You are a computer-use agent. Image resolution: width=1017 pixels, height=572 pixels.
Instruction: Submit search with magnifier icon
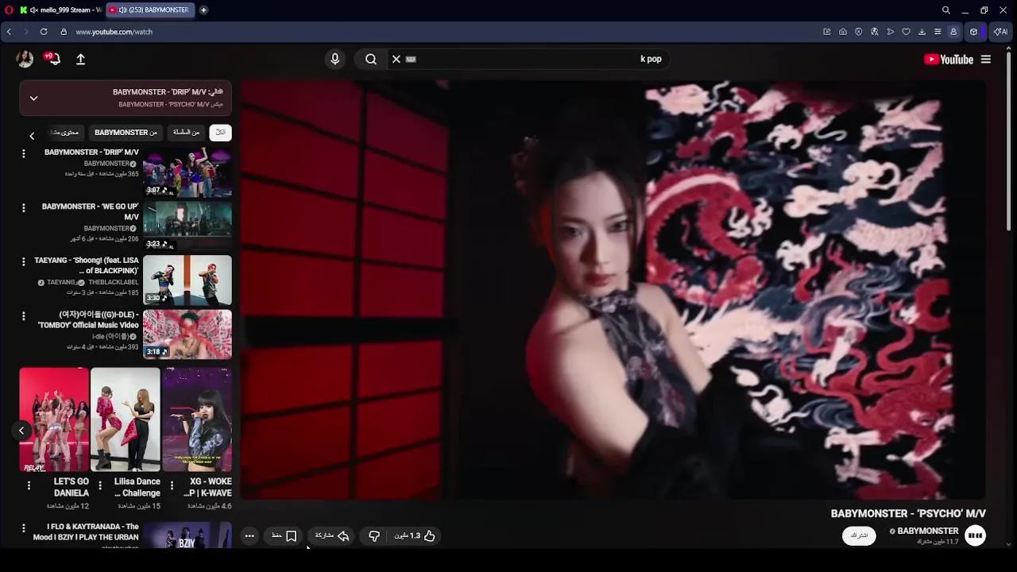pos(371,59)
